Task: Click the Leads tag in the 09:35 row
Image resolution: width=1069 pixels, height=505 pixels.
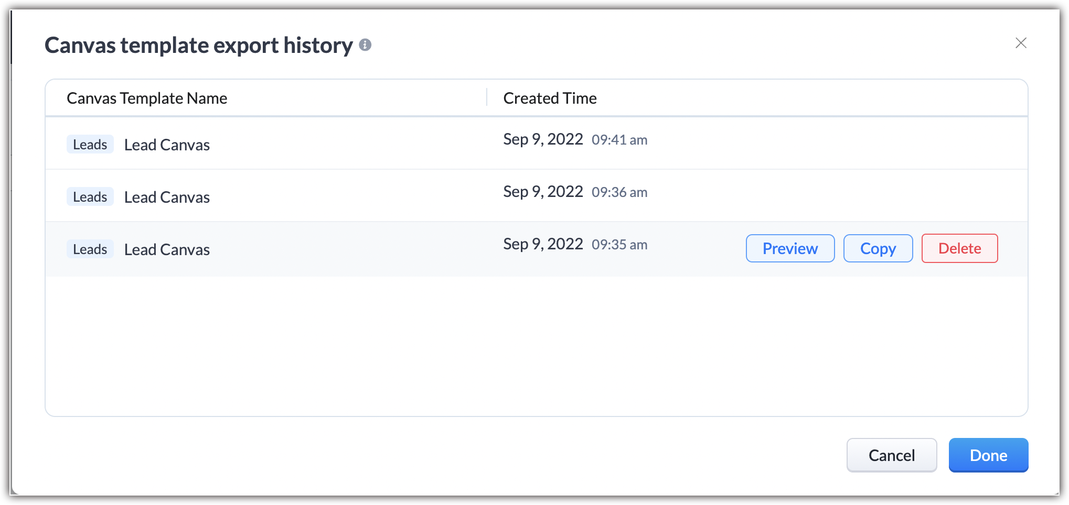Action: pyautogui.click(x=90, y=249)
